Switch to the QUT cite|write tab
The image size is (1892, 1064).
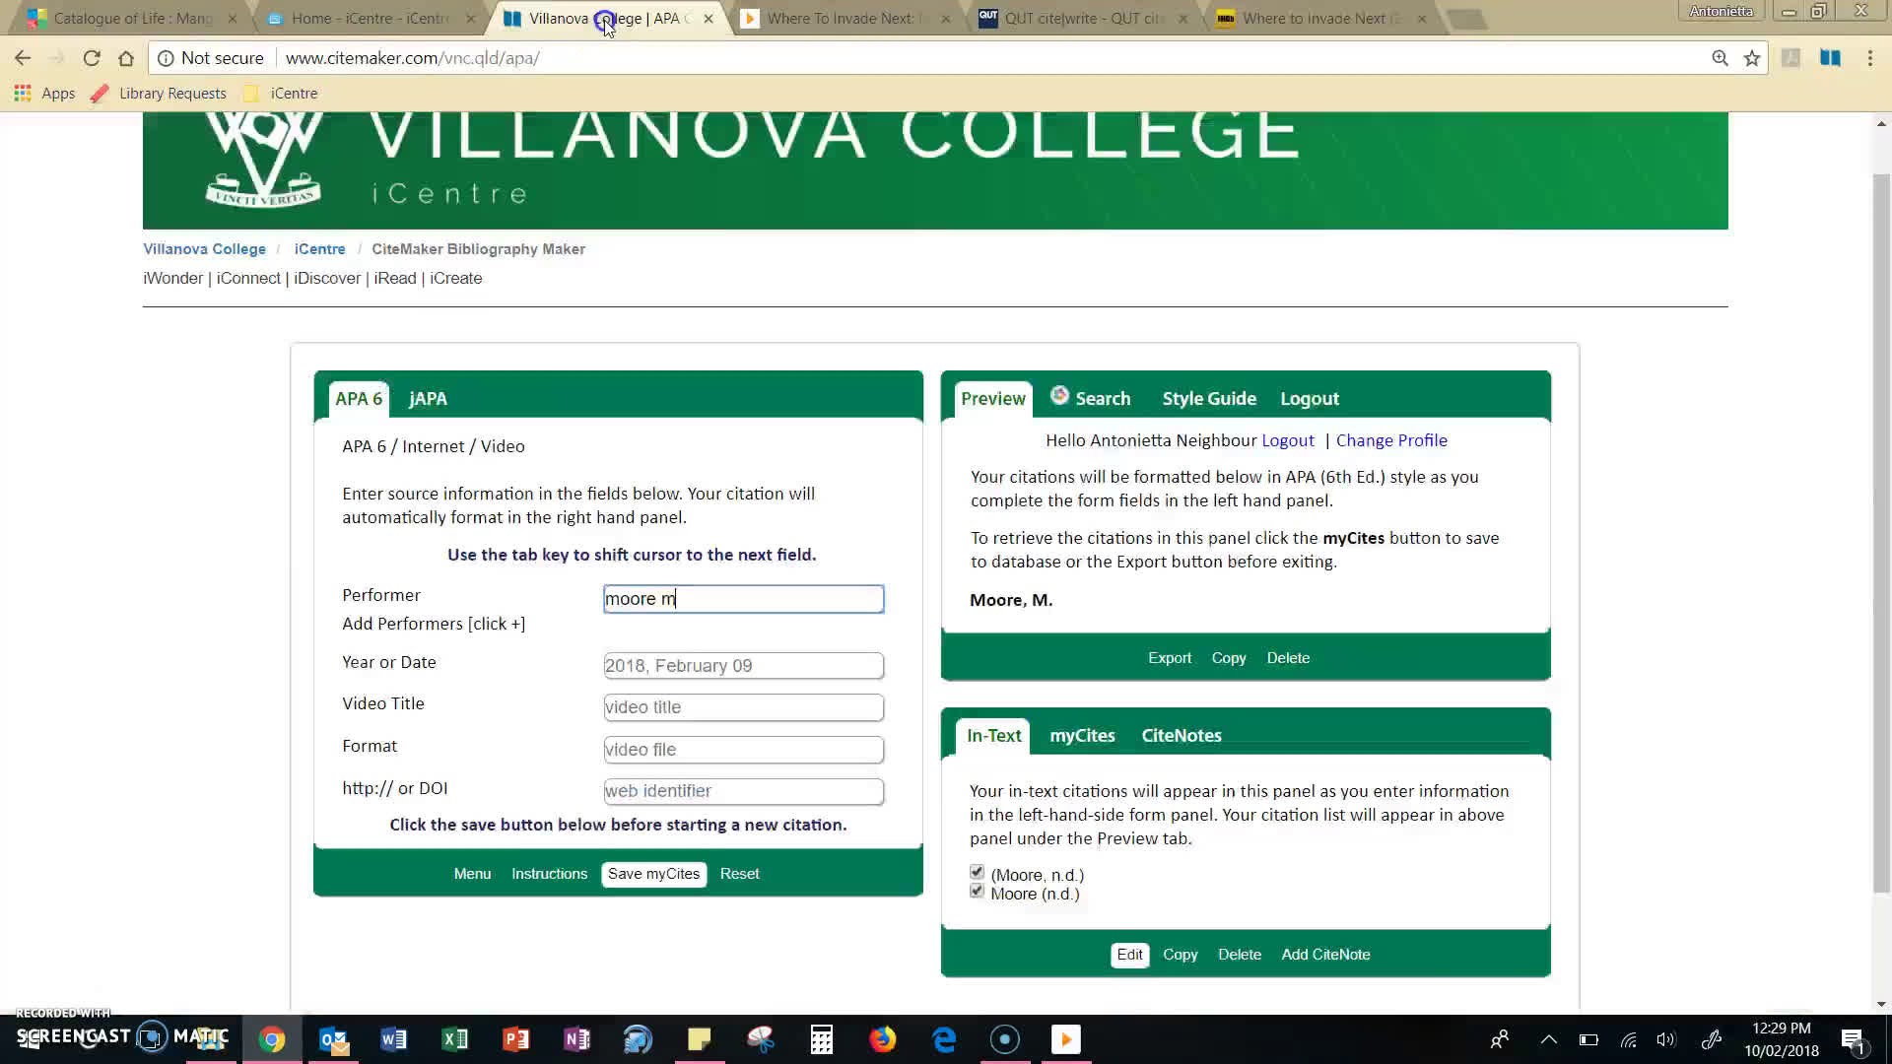pyautogui.click(x=1082, y=18)
